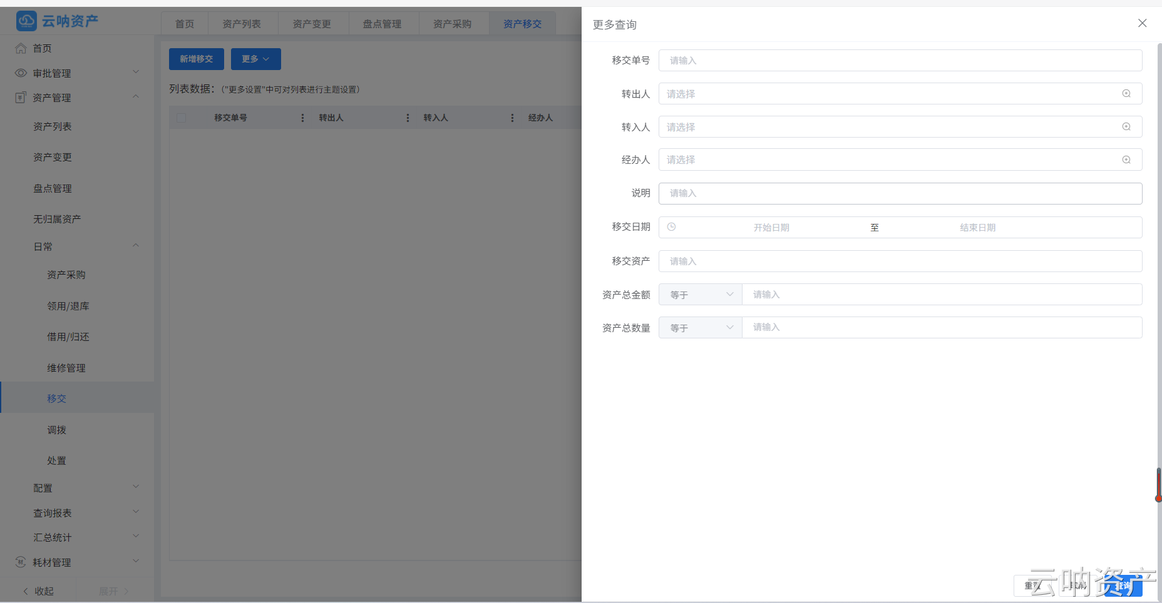This screenshot has width=1162, height=603.
Task: Open column menu dots after 转出人 header
Action: pyautogui.click(x=408, y=118)
